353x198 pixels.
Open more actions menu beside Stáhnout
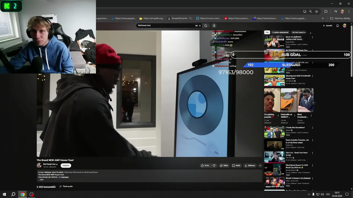pos(260,166)
